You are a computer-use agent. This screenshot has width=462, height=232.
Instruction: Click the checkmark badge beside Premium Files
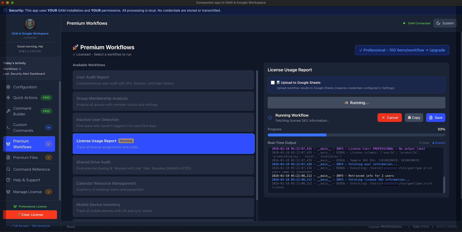pyautogui.click(x=49, y=157)
